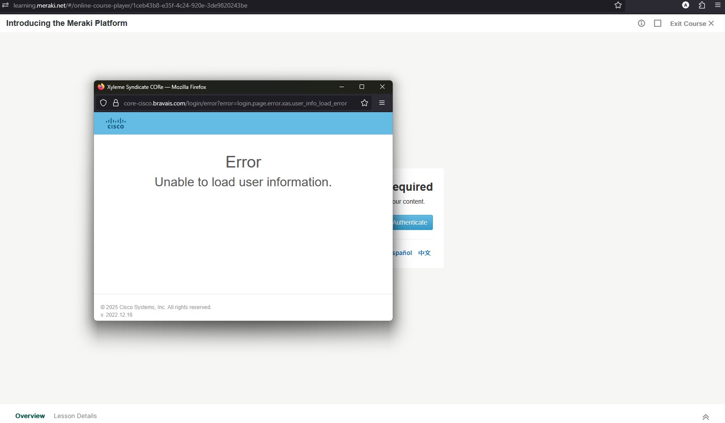725x423 pixels.
Task: Click the padlock icon in the Firefox address bar
Action: pos(116,103)
